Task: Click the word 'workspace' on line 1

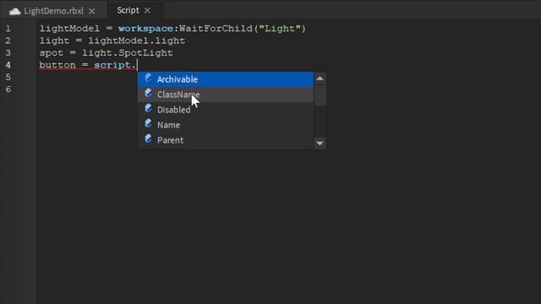Action: 145,29
